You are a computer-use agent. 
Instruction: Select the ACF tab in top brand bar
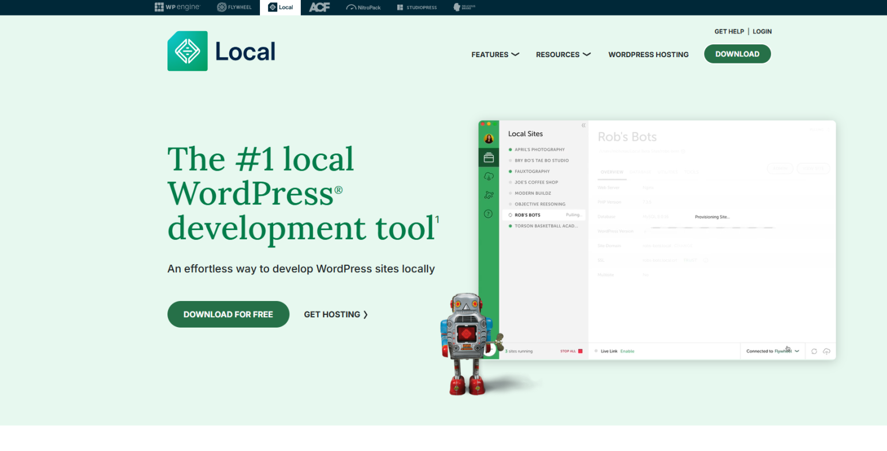pos(319,7)
